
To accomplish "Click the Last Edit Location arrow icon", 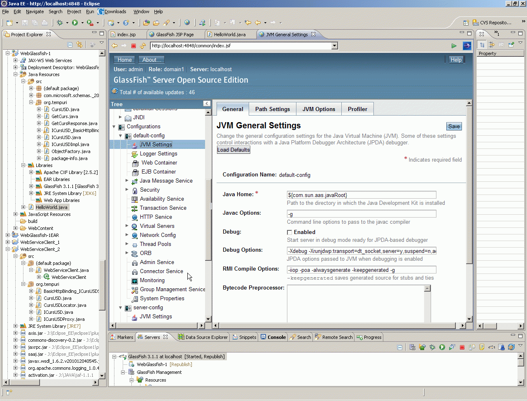I will click(248, 23).
